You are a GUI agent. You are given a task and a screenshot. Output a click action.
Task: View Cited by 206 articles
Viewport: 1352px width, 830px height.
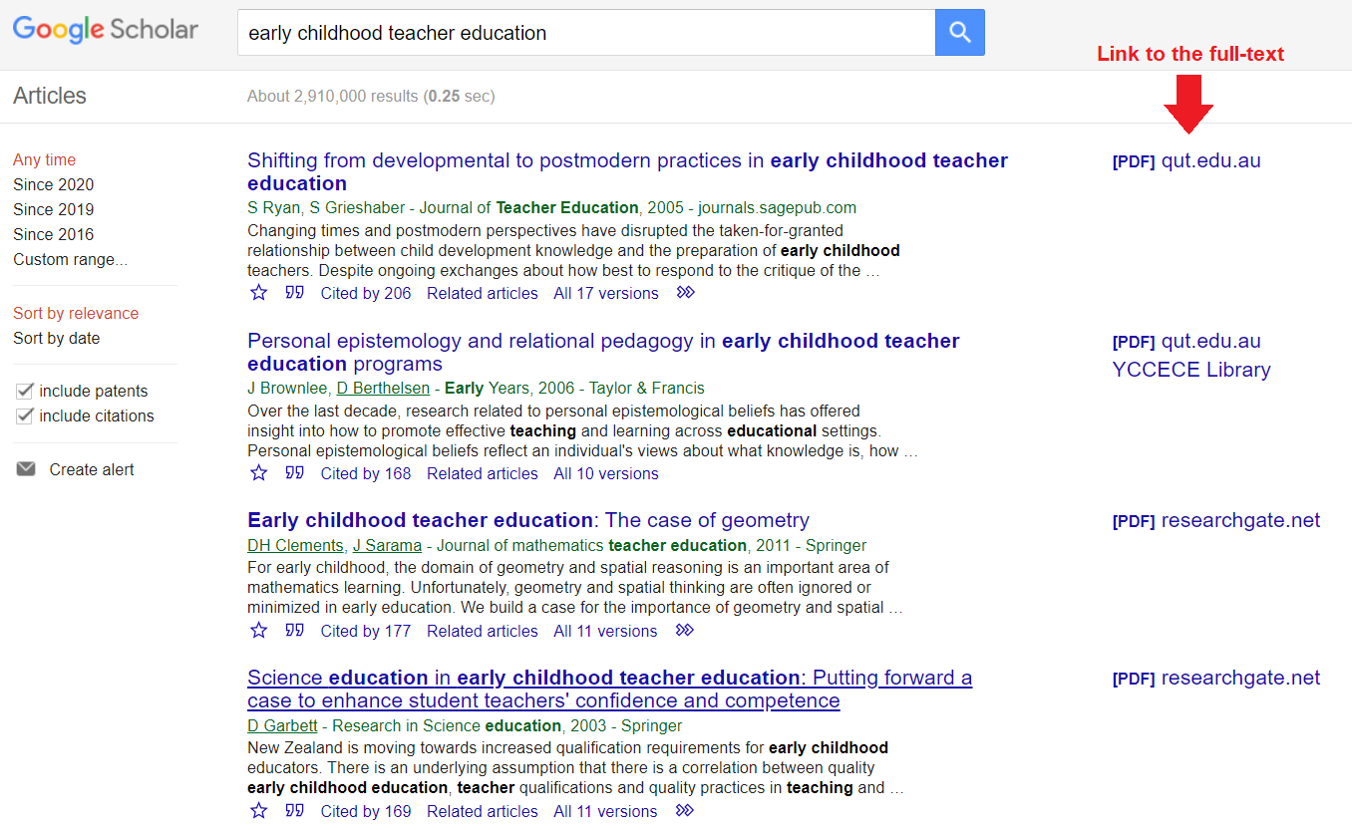pos(366,293)
